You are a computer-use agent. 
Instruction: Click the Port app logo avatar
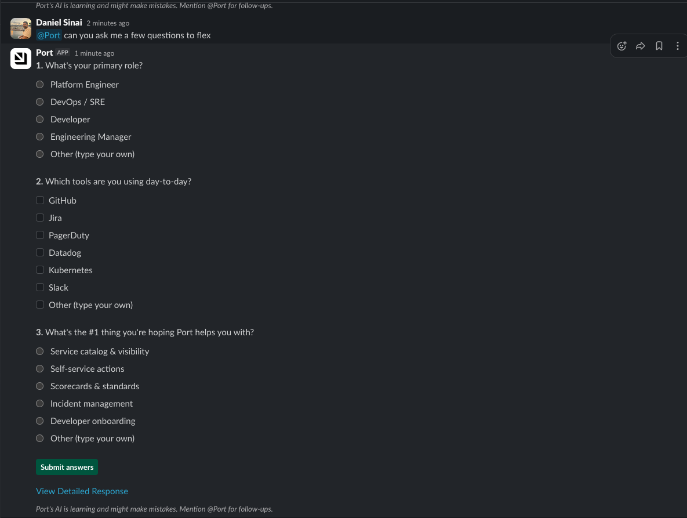(21, 58)
